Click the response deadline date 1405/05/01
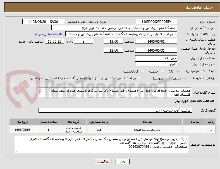 pyautogui.click(x=156, y=42)
